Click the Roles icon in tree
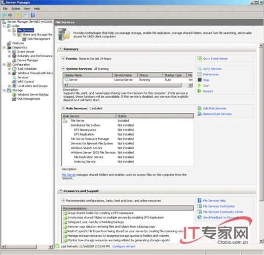Viewport: 264px width, 255px height. click(9, 26)
